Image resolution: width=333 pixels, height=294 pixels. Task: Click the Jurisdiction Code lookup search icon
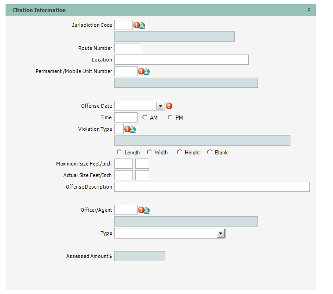click(x=142, y=25)
